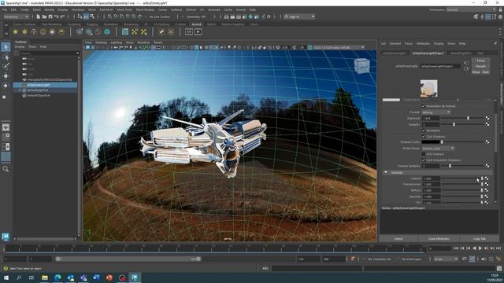Click the viewport ViewCube
Image resolution: width=504 pixels, height=283 pixels.
[362, 66]
